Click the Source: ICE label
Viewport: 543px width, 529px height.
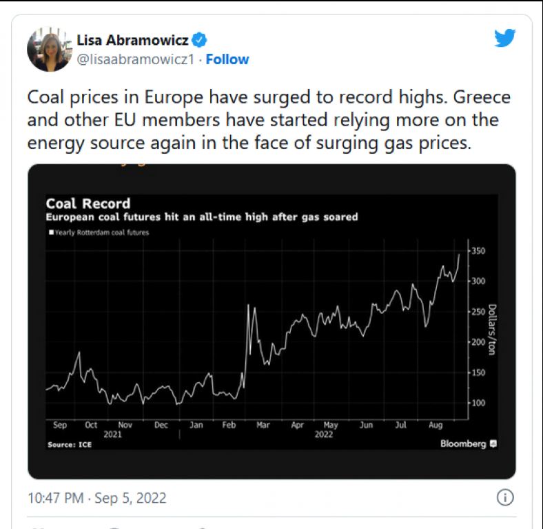(70, 444)
